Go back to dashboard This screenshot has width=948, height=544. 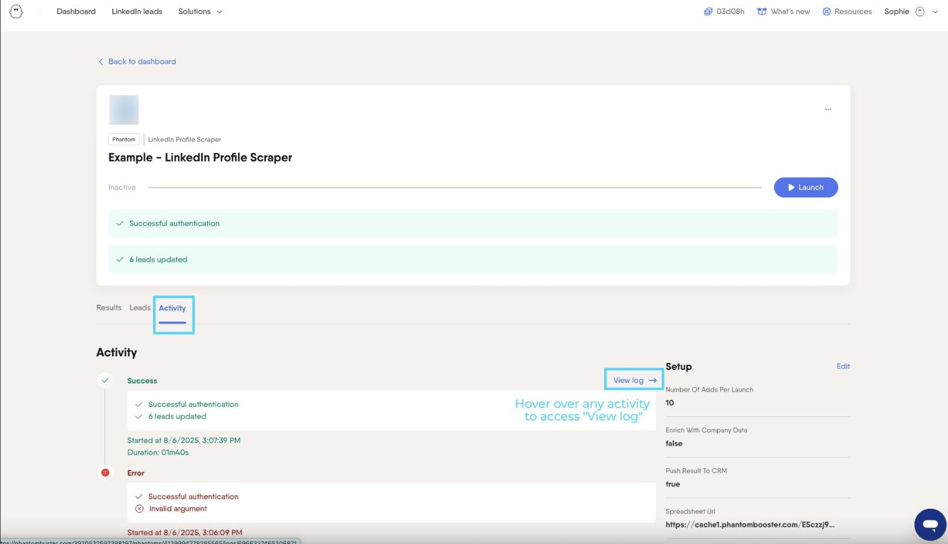(137, 62)
